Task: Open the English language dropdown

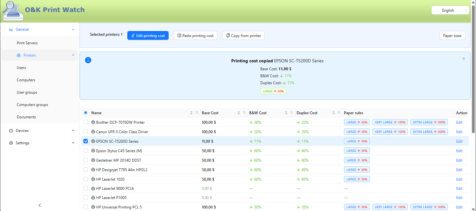Action: point(450,10)
